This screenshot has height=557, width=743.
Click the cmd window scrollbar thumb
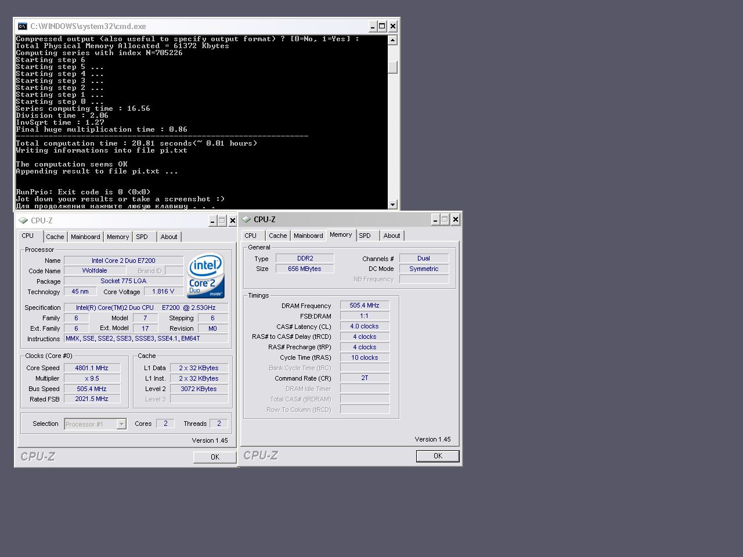pyautogui.click(x=393, y=67)
